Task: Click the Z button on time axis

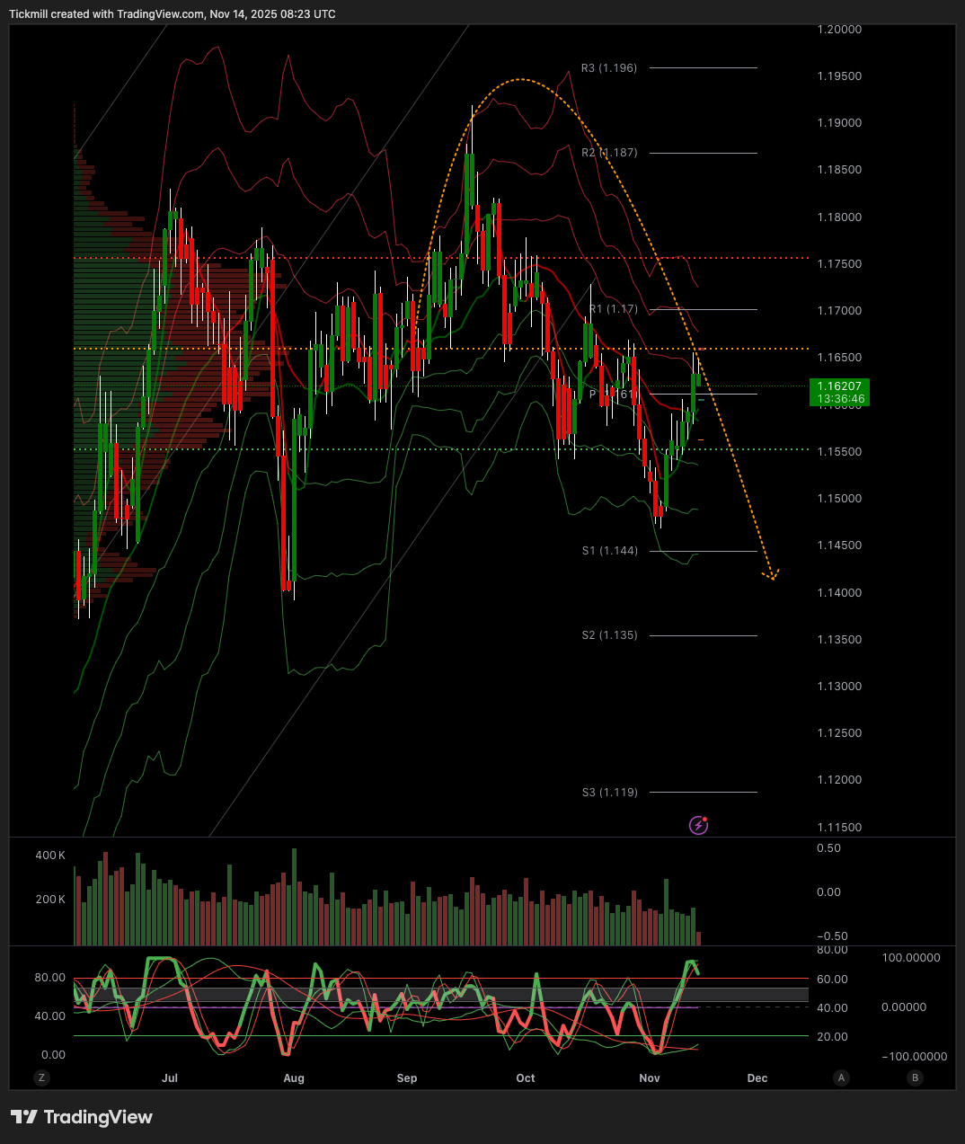Action: click(x=41, y=1077)
